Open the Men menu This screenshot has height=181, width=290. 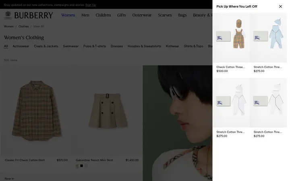(85, 15)
